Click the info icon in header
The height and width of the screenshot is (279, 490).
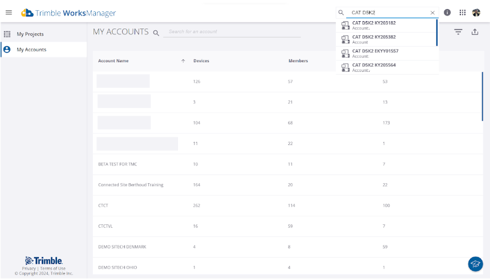pos(447,13)
